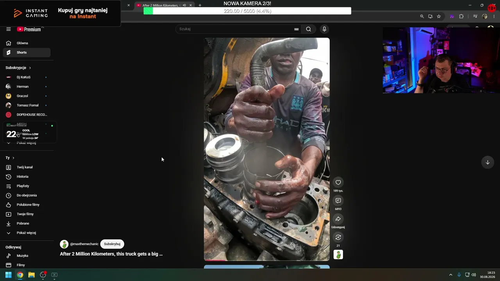
Task: Open Pobrane downloads
Action: pos(27,223)
